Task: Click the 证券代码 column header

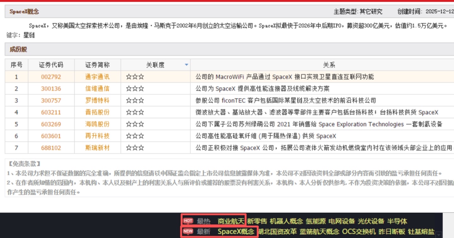Action: [51, 65]
